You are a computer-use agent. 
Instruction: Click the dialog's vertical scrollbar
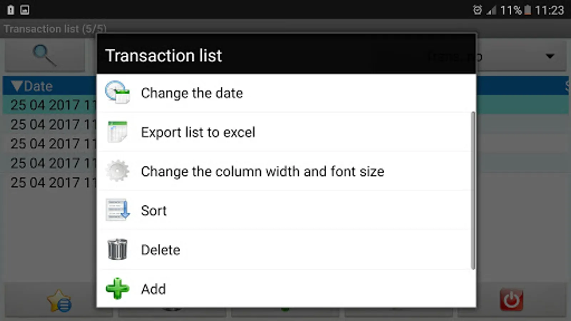[x=473, y=191]
